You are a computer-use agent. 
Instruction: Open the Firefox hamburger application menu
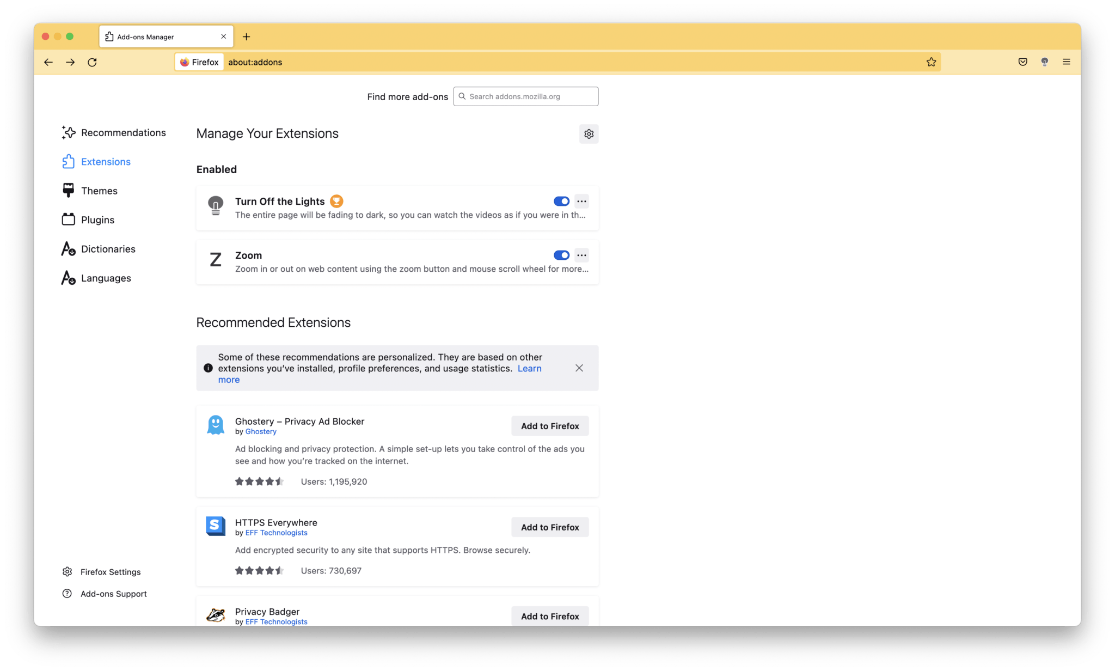(1066, 62)
